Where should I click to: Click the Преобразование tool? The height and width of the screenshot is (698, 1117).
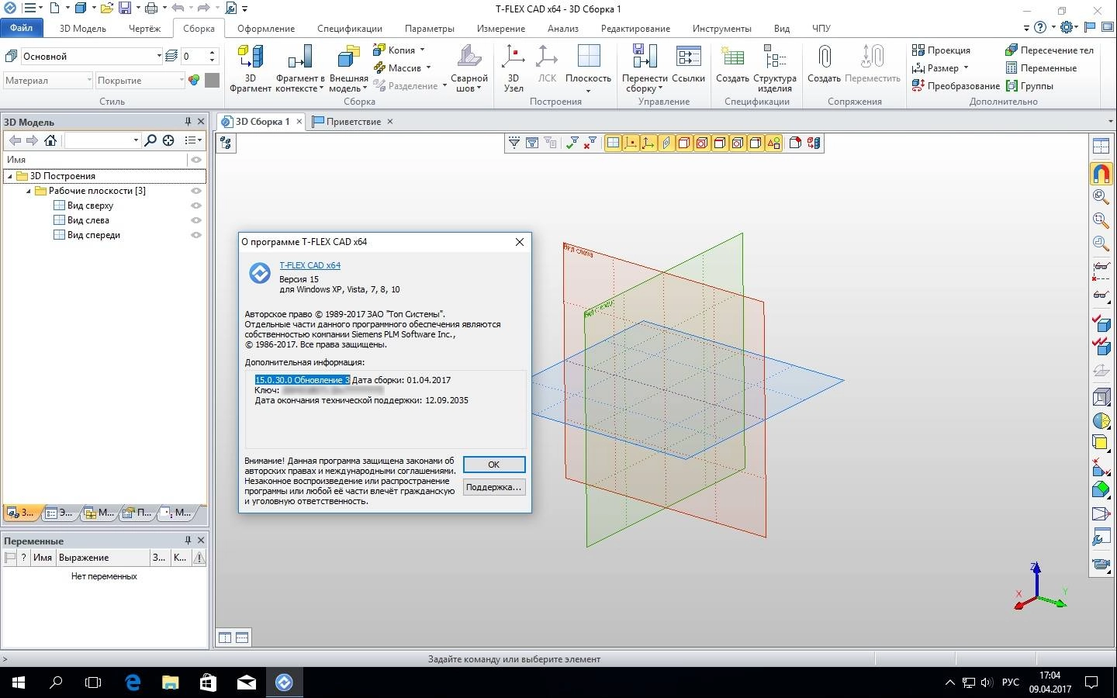pyautogui.click(x=956, y=85)
